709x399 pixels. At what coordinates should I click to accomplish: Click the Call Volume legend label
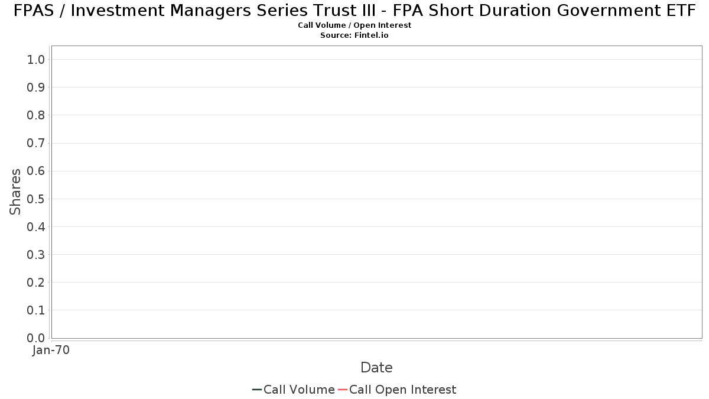coord(299,390)
